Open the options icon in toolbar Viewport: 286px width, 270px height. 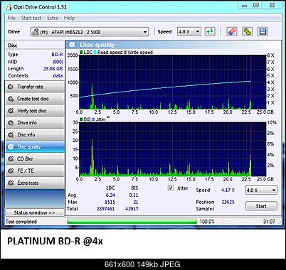click(247, 31)
